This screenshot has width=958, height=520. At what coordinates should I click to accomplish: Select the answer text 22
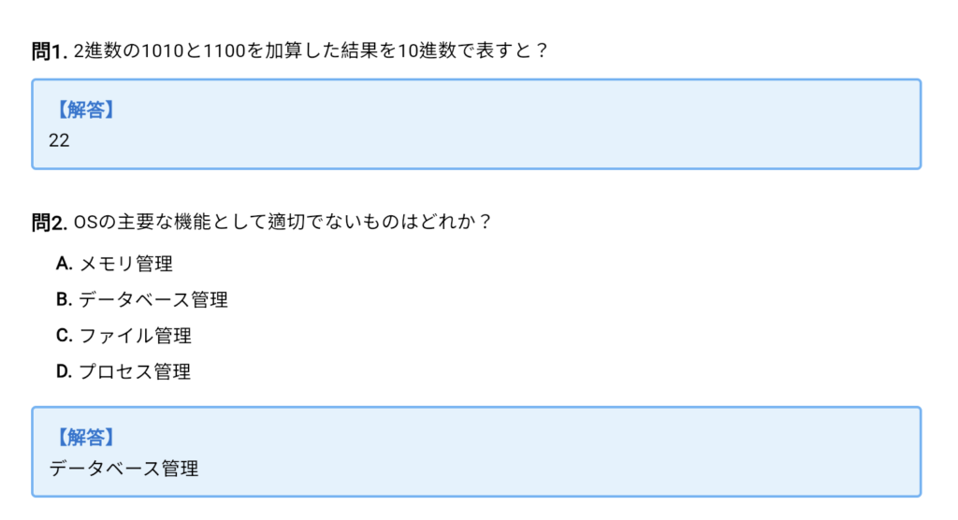[x=59, y=140]
